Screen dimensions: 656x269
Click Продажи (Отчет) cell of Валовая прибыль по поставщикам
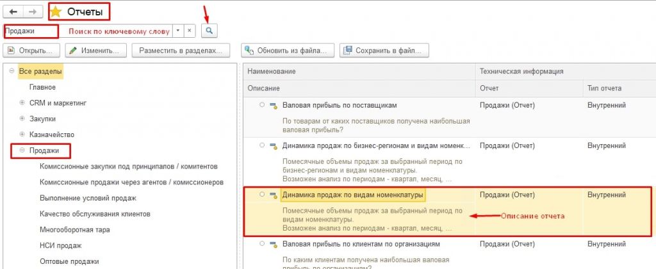tap(507, 106)
